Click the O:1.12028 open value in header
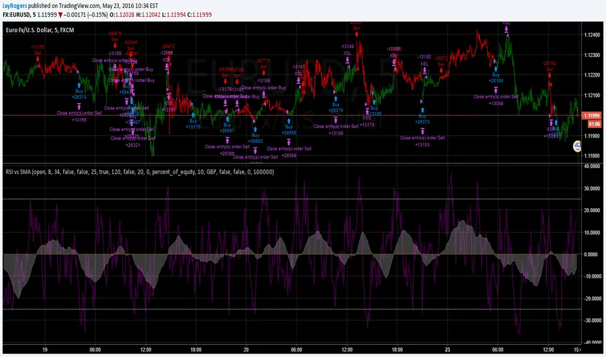This screenshot has width=606, height=357. pyautogui.click(x=122, y=15)
